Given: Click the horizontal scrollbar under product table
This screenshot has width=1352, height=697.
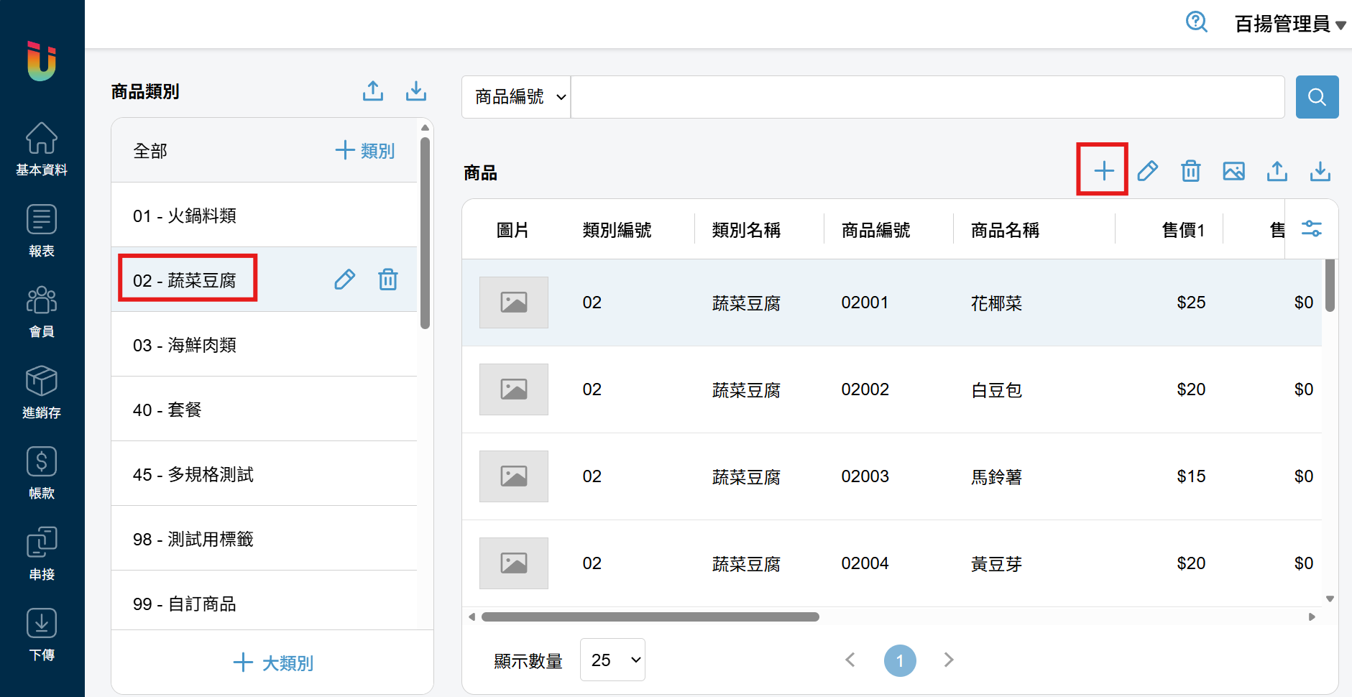Looking at the screenshot, I should (650, 617).
